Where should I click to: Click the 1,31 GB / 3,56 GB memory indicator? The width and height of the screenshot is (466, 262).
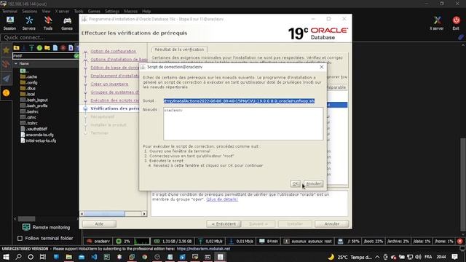[173, 241]
